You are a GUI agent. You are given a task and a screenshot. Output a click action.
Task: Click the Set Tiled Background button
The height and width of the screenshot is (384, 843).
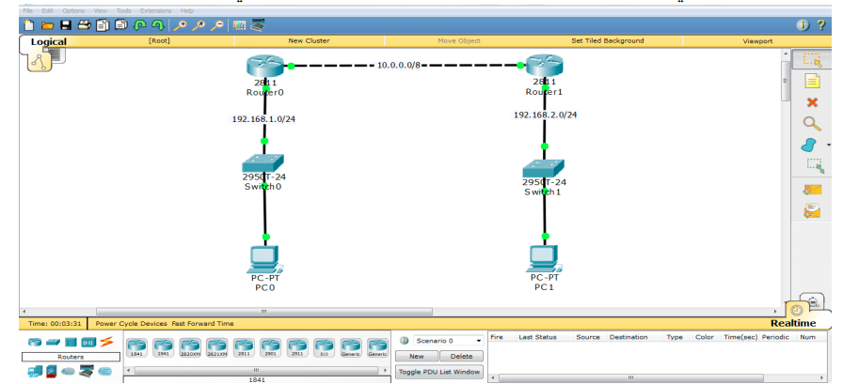tap(608, 40)
